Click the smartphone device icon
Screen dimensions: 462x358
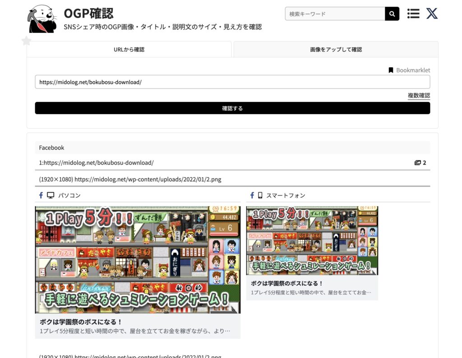pos(260,195)
